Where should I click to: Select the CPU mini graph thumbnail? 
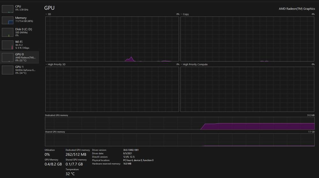pyautogui.click(x=8, y=9)
